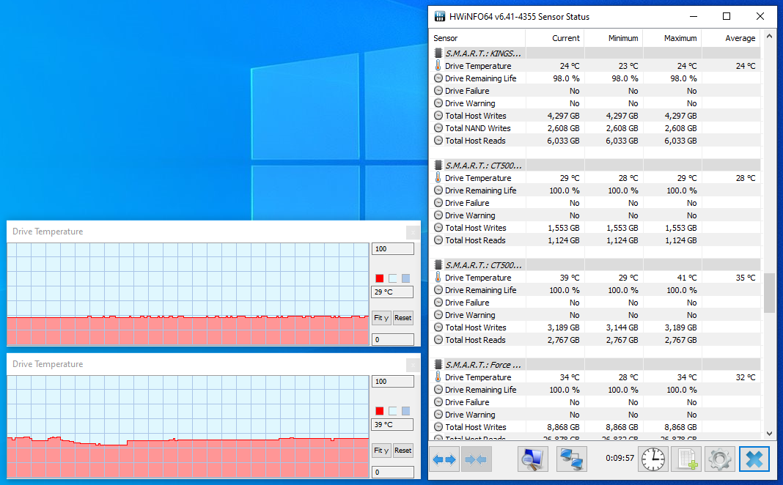Open HWiNFO sensor settings via gear icon
The image size is (783, 485).
coord(719,459)
